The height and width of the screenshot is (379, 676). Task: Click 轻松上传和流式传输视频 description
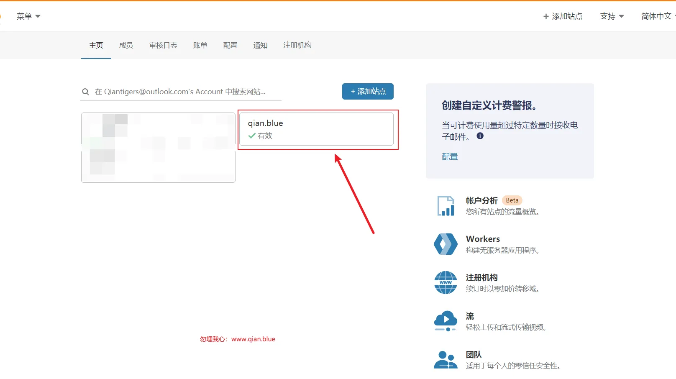click(x=507, y=327)
